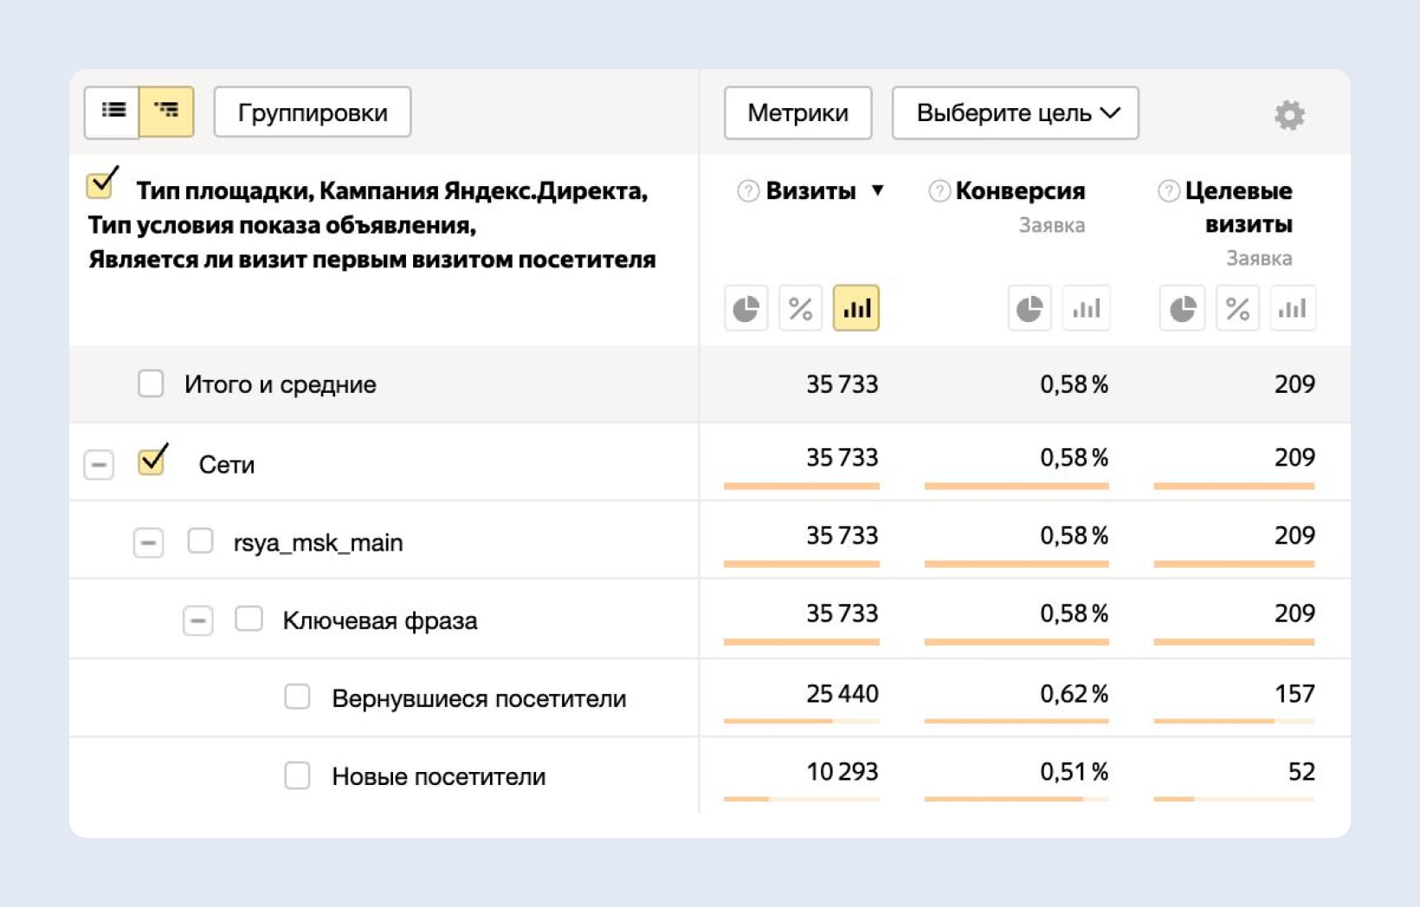Viewport: 1420px width, 907px height.
Task: Click the rsya_msk_main campaign label
Action: click(x=318, y=543)
